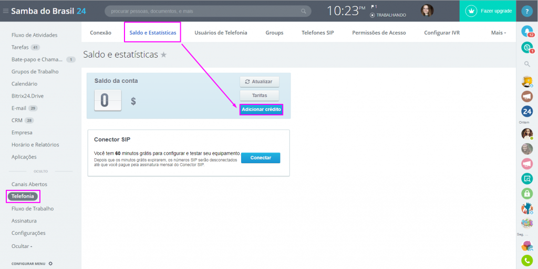Switch to the Groups tab
Image resolution: width=538 pixels, height=269 pixels.
(x=274, y=33)
